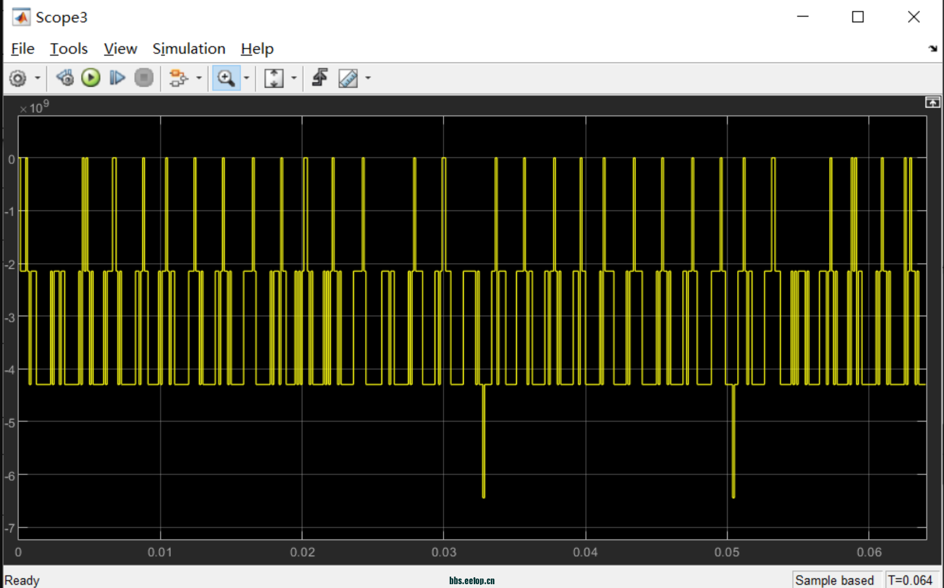
Task: Click the Scale Axes Limits icon
Action: (x=273, y=78)
